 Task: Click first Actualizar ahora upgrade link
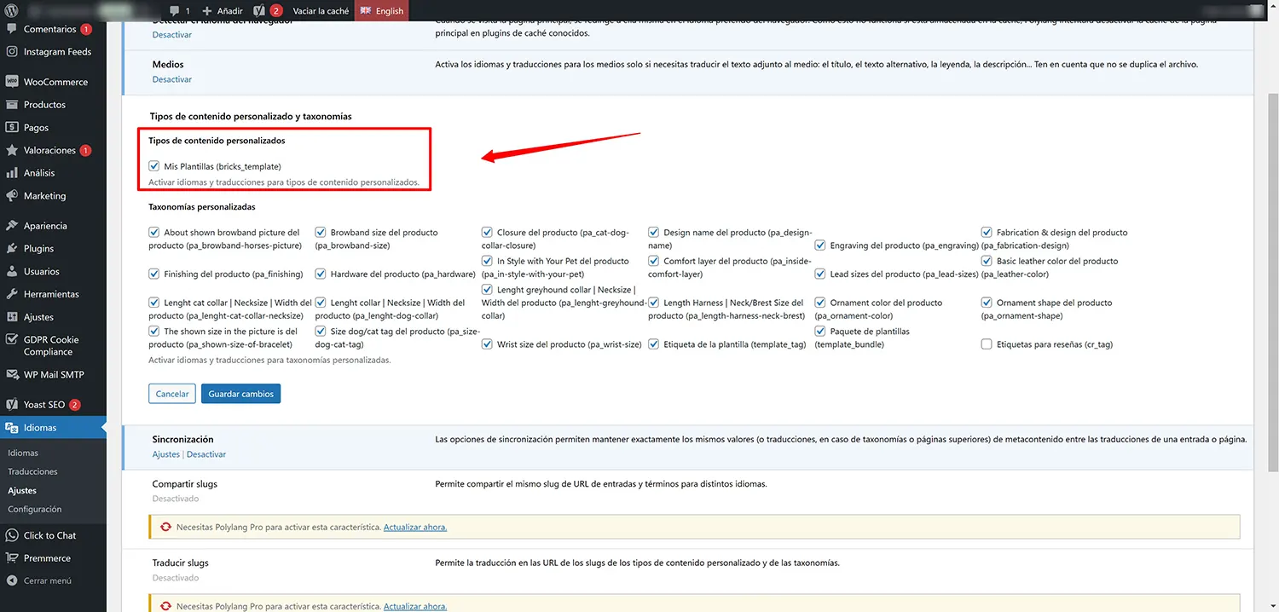414,527
